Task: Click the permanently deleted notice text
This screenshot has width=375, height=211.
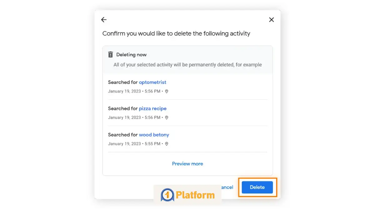Action: pyautogui.click(x=187, y=65)
